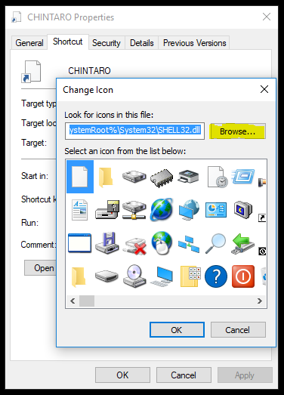Pick the memory chip icon
The width and height of the screenshot is (284, 395).
pyautogui.click(x=162, y=178)
